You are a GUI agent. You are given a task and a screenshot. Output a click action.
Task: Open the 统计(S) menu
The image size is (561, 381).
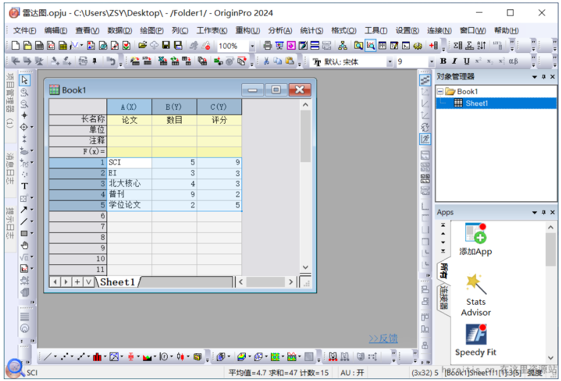tap(311, 30)
